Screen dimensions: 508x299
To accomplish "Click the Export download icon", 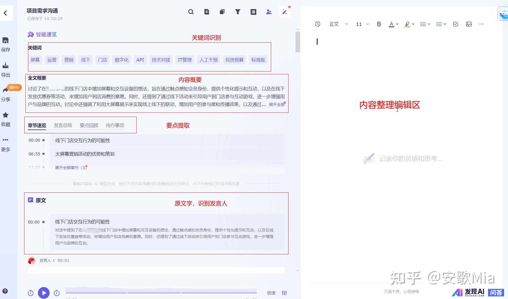I will (5, 65).
